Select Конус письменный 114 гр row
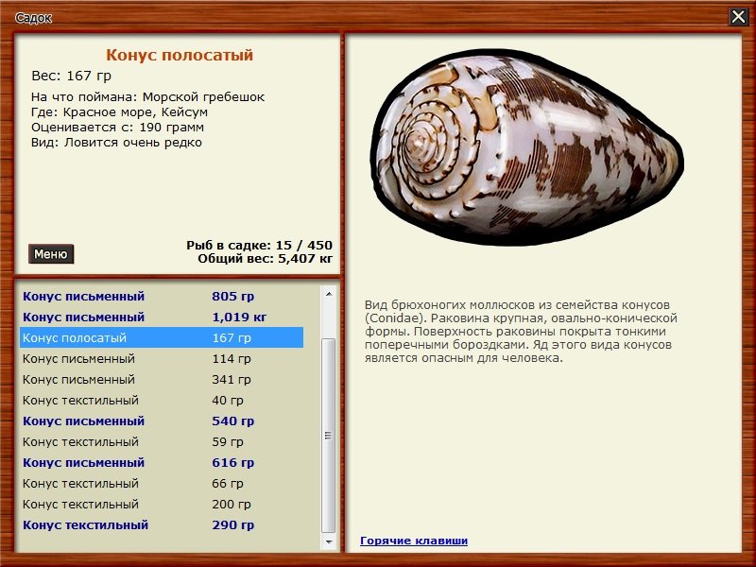 (162, 358)
